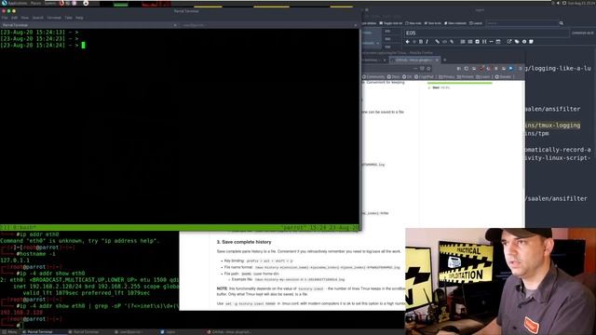Open a new Firefox tab
Screen dimensions: 596x335
445,60
